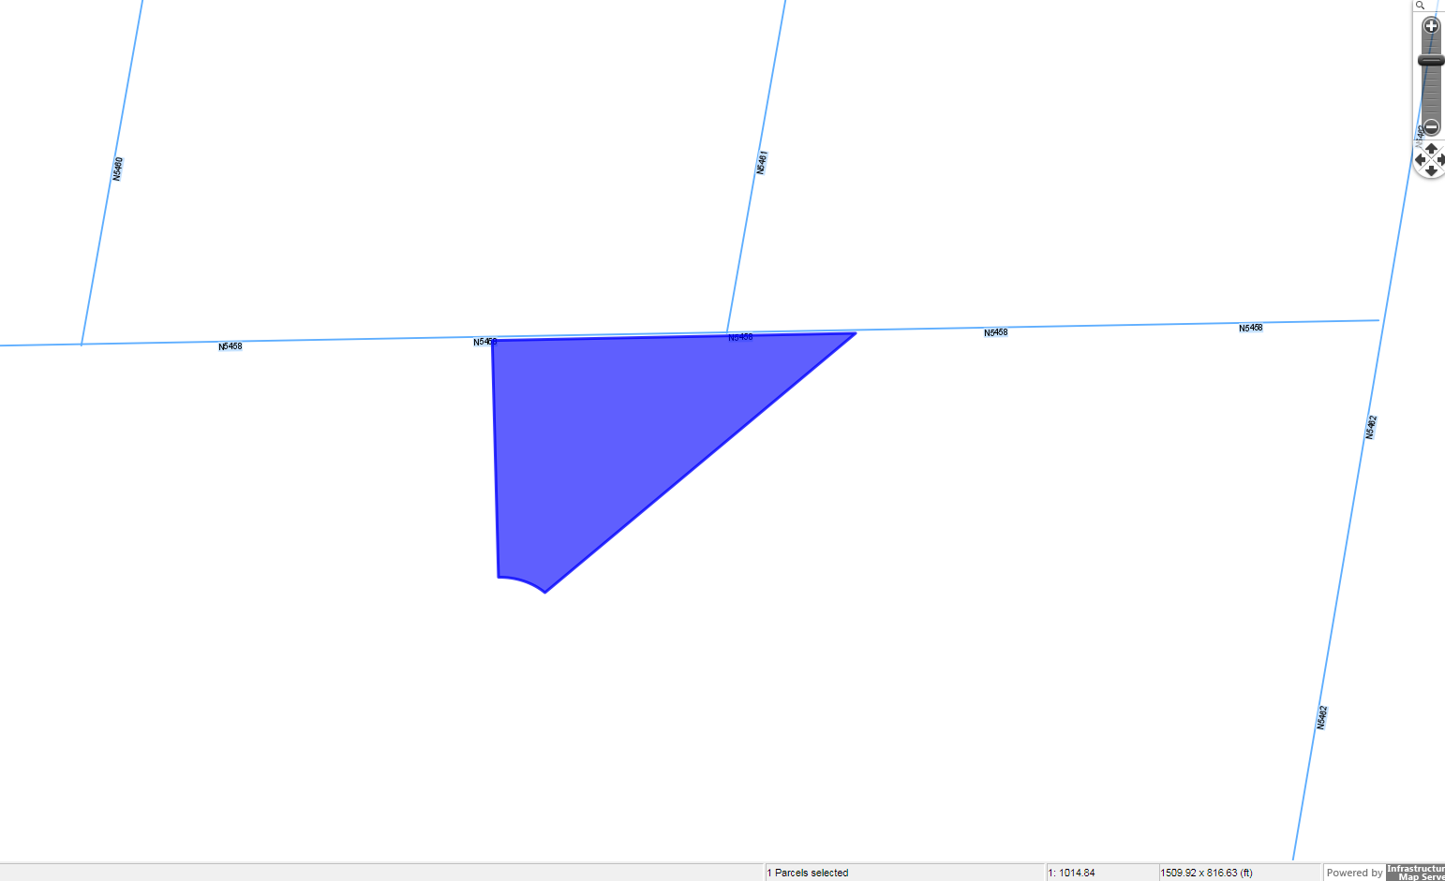Pan the map up with arrow
This screenshot has width=1445, height=881.
tap(1431, 149)
